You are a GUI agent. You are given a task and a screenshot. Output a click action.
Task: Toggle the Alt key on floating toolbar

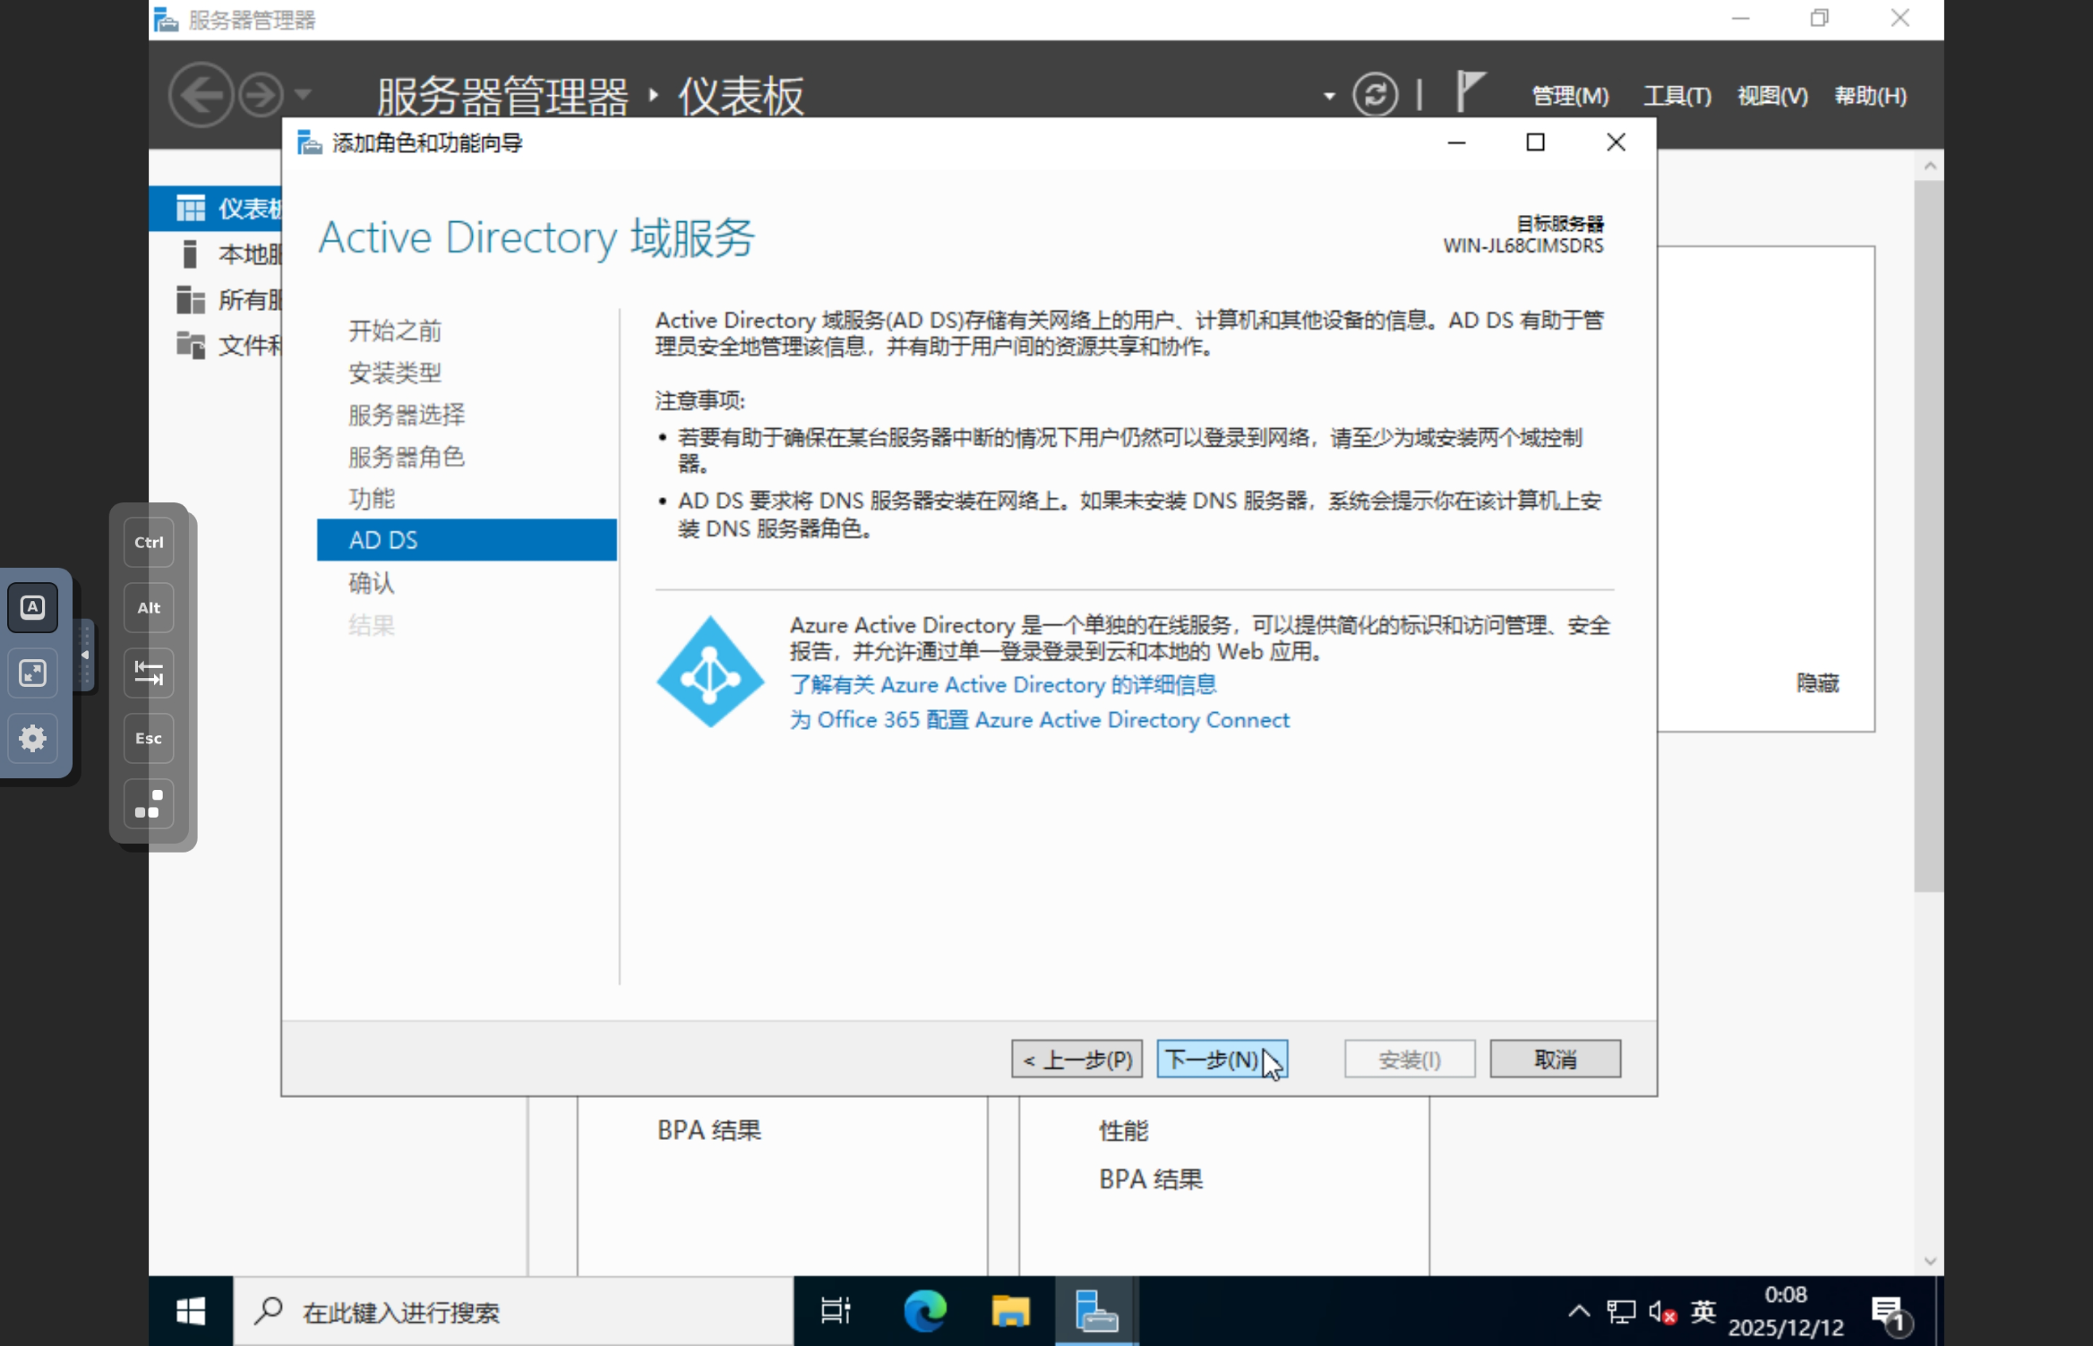pos(148,608)
